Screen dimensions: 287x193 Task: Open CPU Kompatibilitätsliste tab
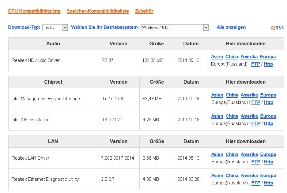pos(34,11)
